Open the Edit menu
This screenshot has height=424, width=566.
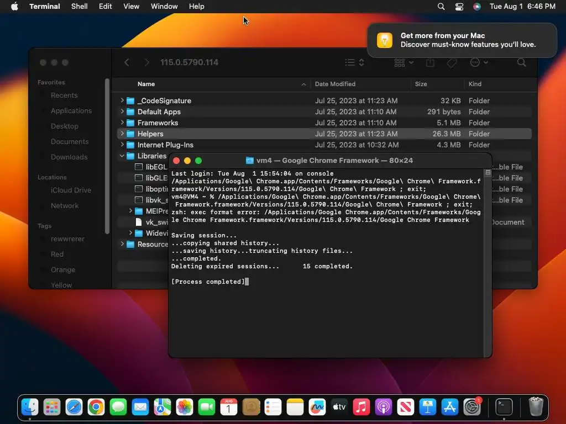tap(106, 7)
